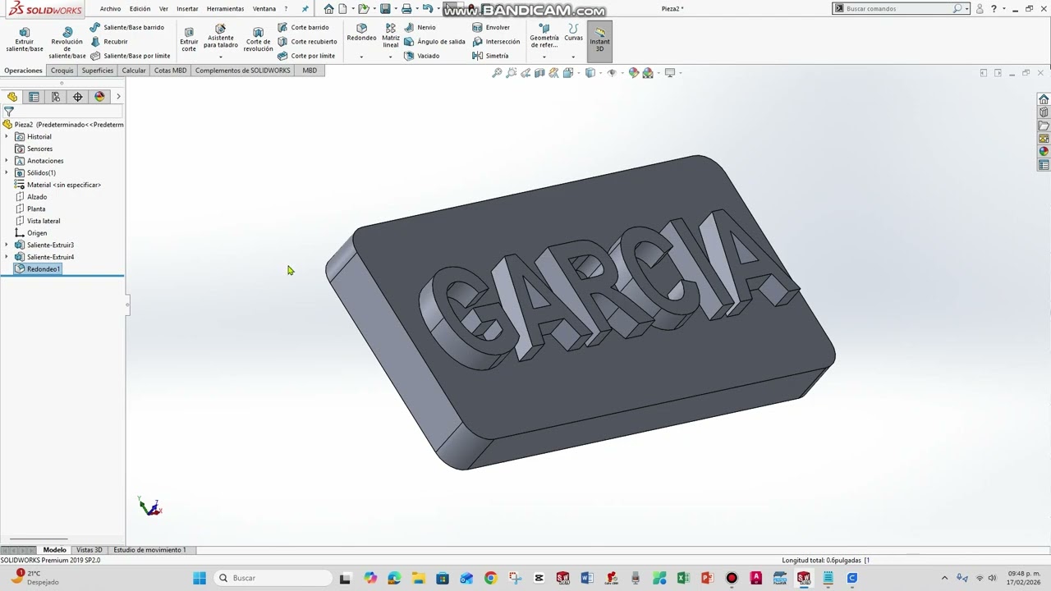Open the Herramientas menu
The image size is (1051, 591).
tap(225, 9)
